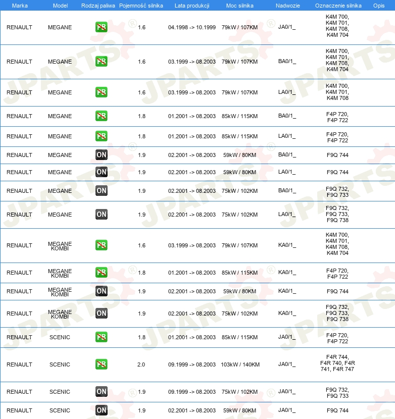Click 75kW / 102KM in Scenic row
This screenshot has height=419, width=395.
(239, 392)
